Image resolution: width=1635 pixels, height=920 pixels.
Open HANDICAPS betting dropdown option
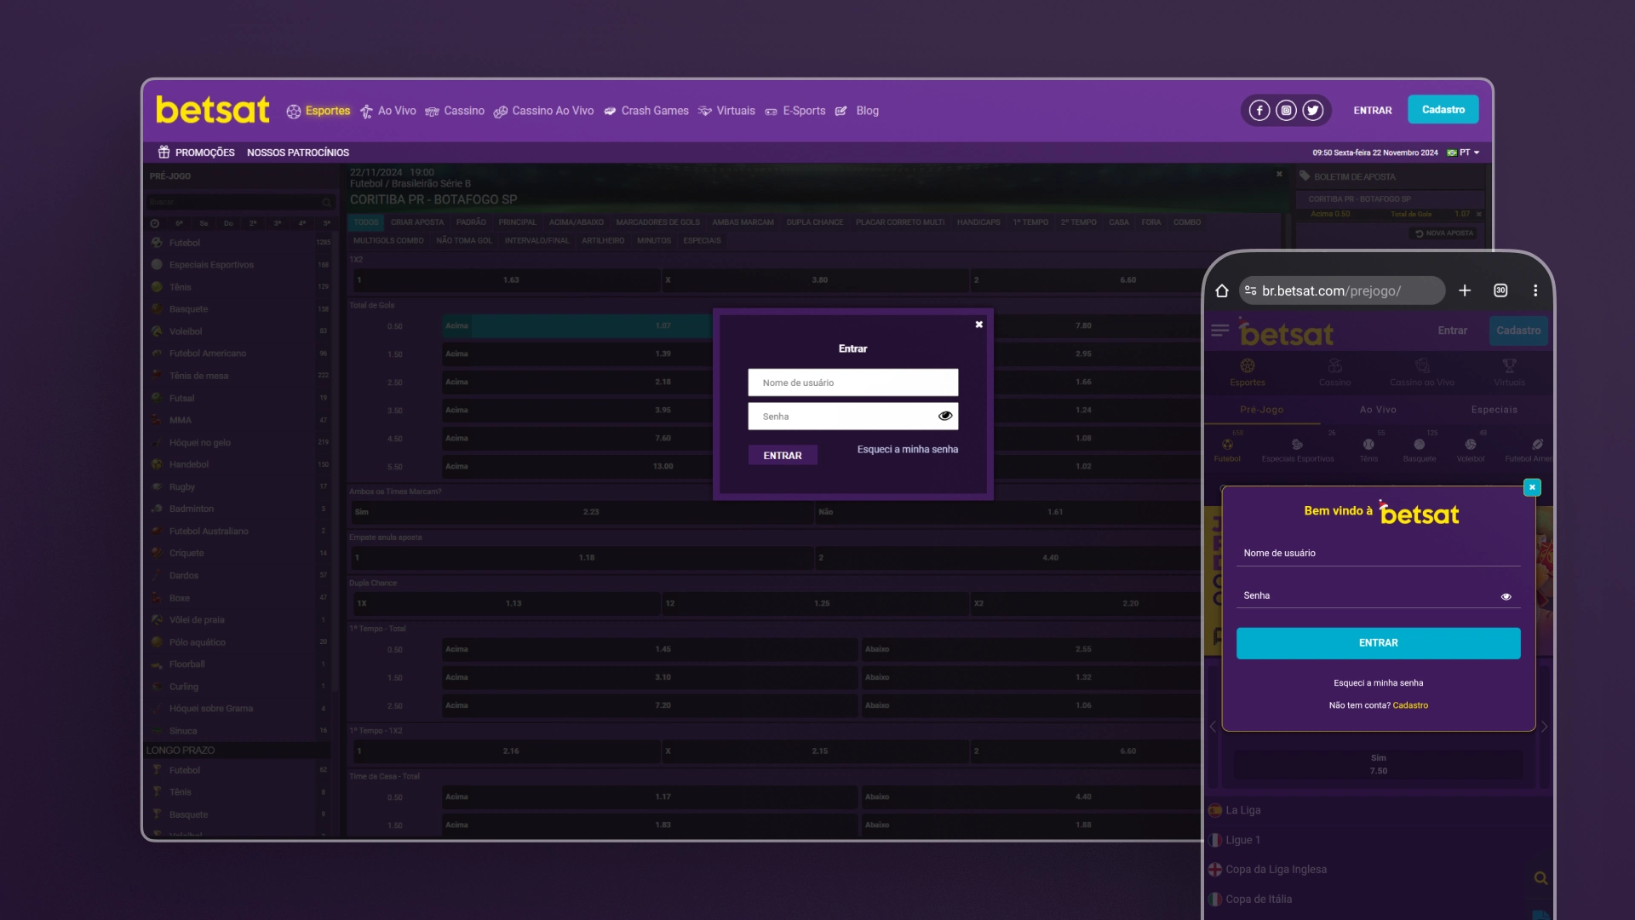976,221
